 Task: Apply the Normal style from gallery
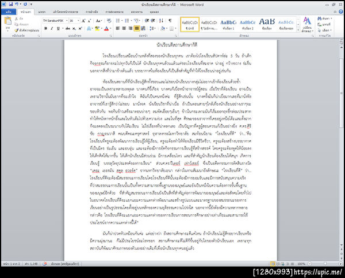(x=190, y=24)
